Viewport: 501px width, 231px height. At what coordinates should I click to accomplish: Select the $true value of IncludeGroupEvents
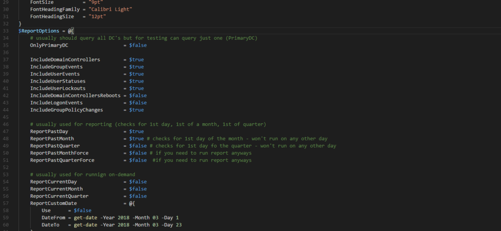pyautogui.click(x=137, y=67)
